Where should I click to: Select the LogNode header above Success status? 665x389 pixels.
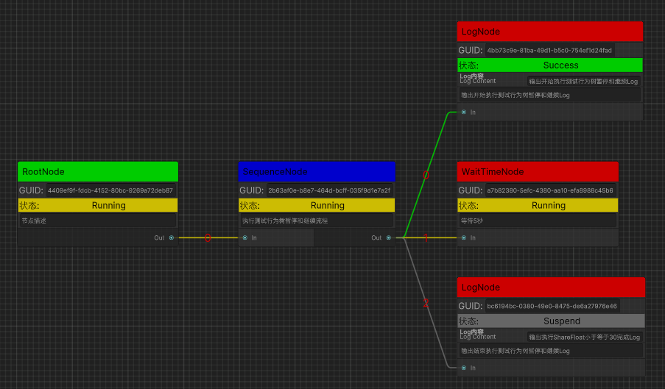tap(550, 32)
